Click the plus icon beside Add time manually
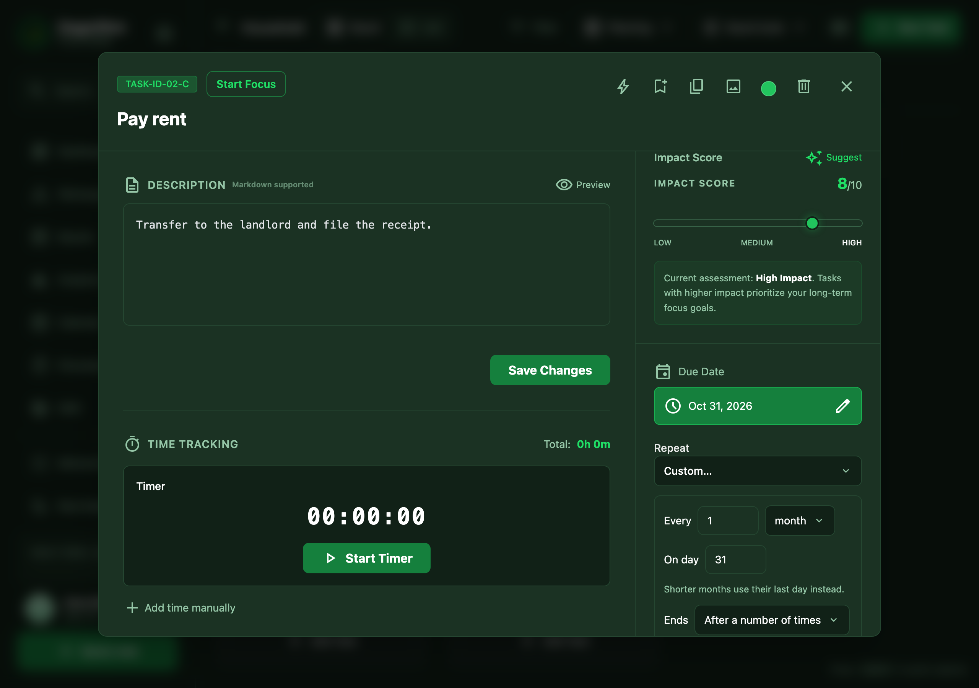 132,607
